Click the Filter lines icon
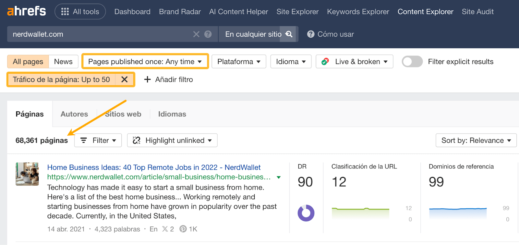519x245 pixels. pos(84,140)
